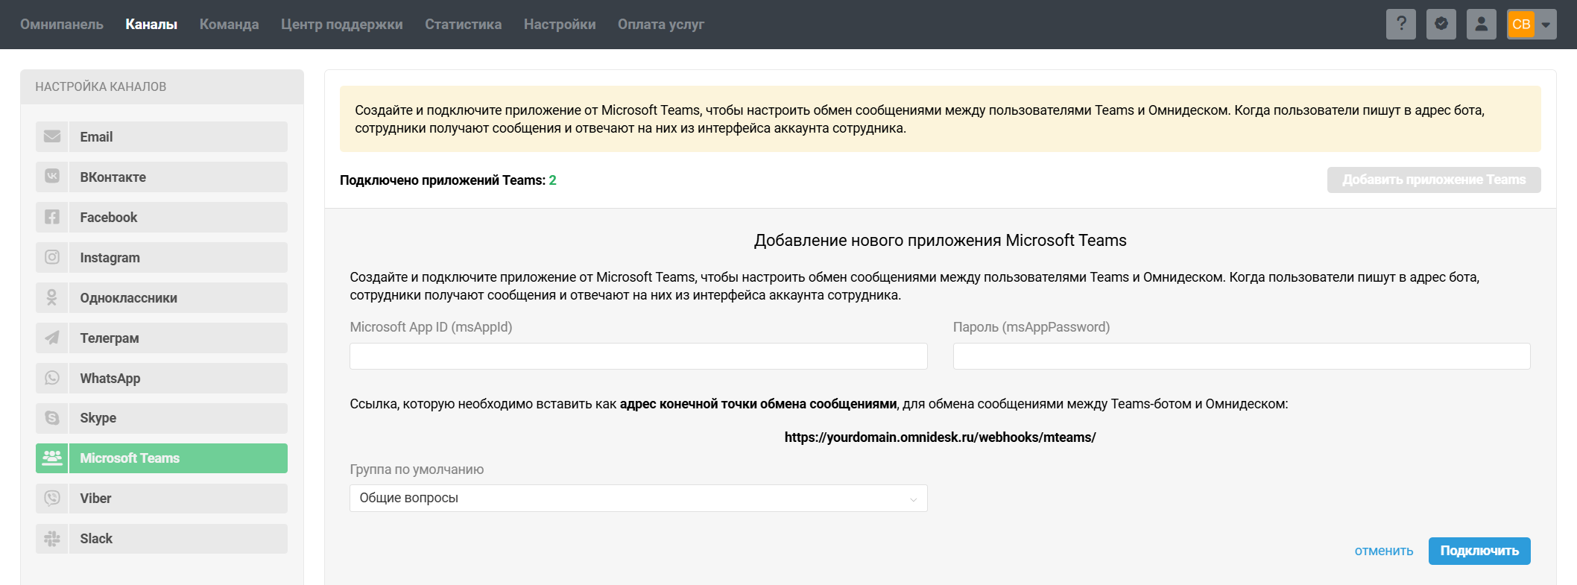This screenshot has height=585, width=1577.
Task: Click heading Добавление нового приложения Microsoft Teams
Action: pos(941,240)
